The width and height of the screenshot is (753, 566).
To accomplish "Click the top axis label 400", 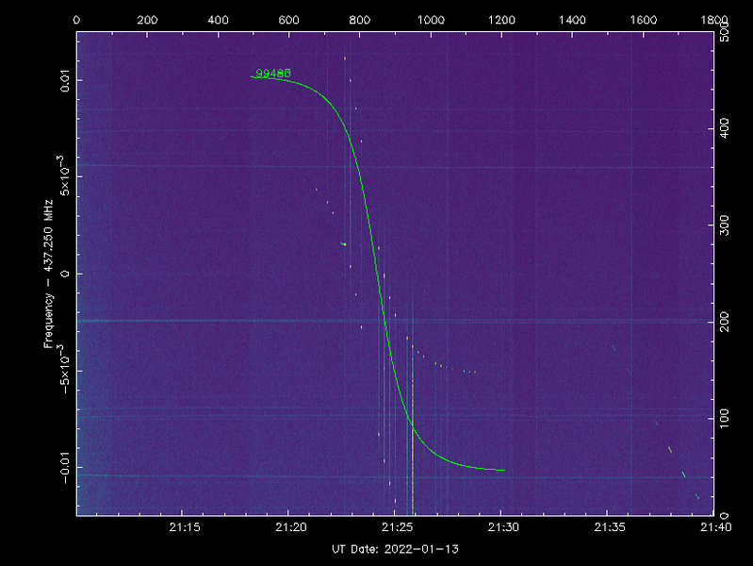I will [218, 20].
